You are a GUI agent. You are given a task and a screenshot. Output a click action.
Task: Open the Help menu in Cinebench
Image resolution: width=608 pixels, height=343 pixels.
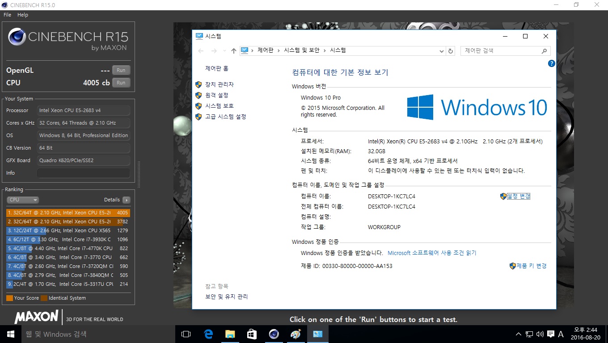23,15
